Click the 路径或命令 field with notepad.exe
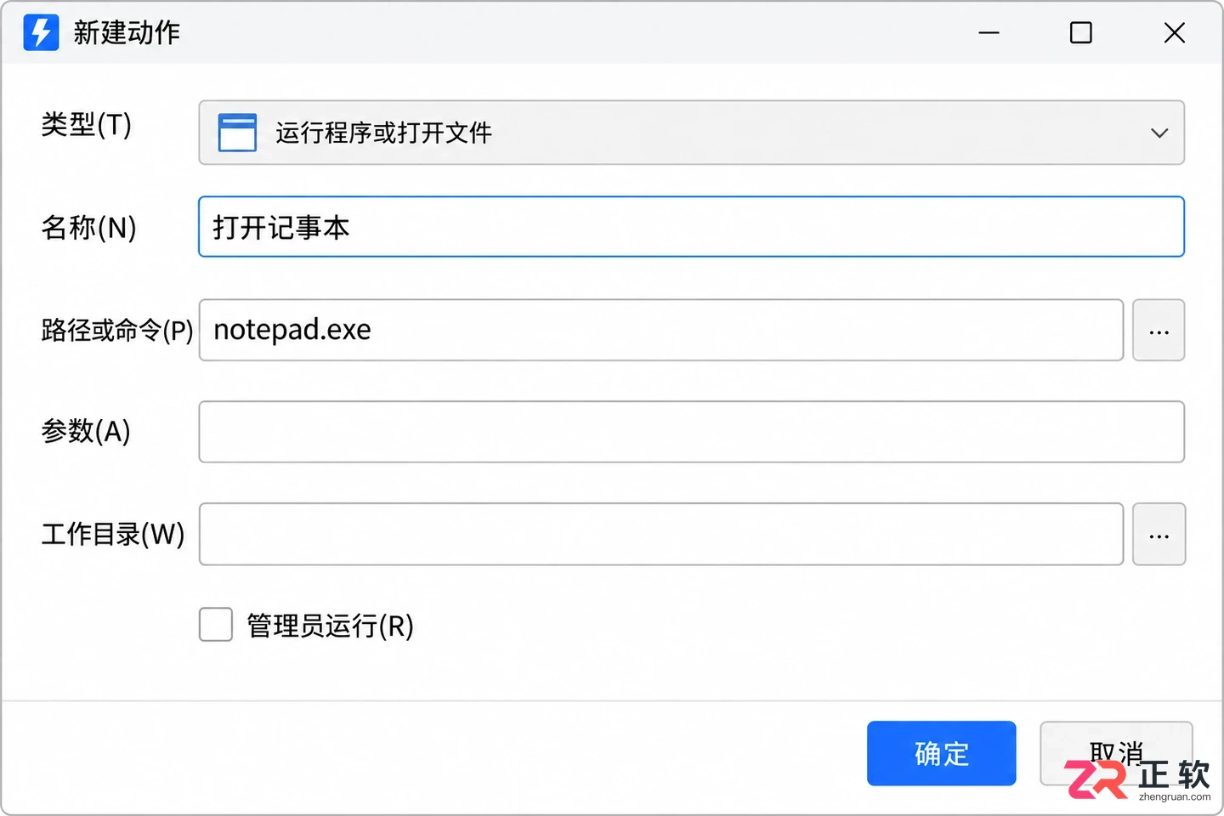Screen dimensions: 1224x816 661,330
